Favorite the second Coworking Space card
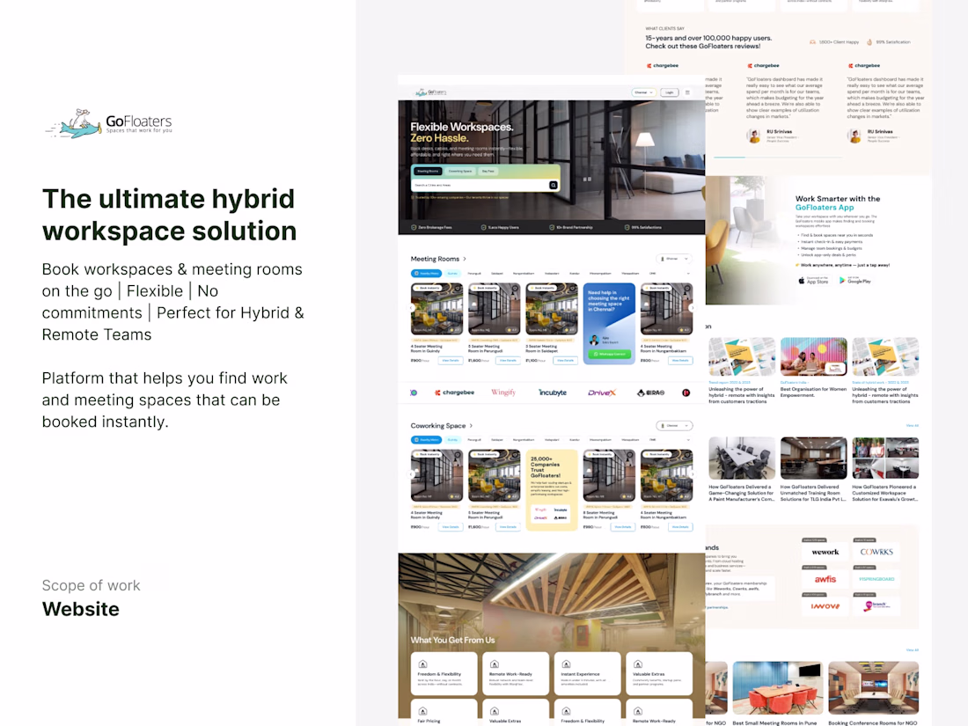This screenshot has height=726, width=968. click(x=516, y=454)
